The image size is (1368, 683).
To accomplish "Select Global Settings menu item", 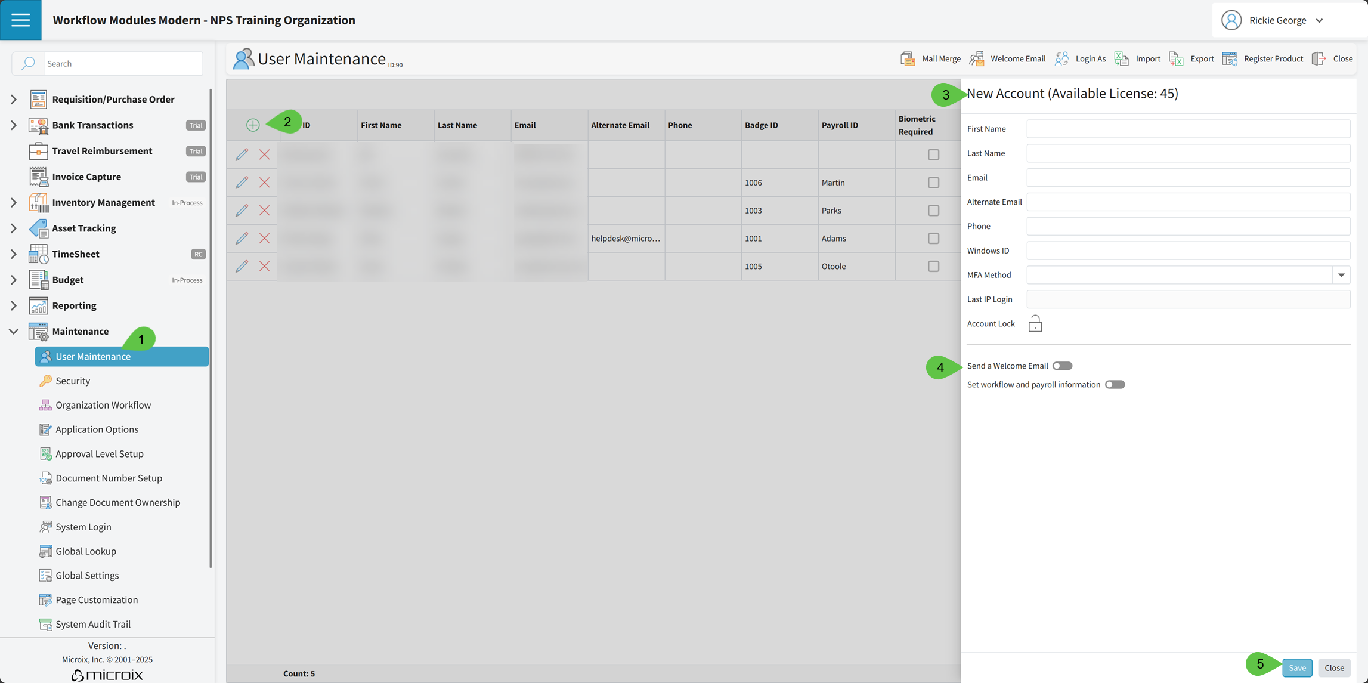I will tap(87, 575).
